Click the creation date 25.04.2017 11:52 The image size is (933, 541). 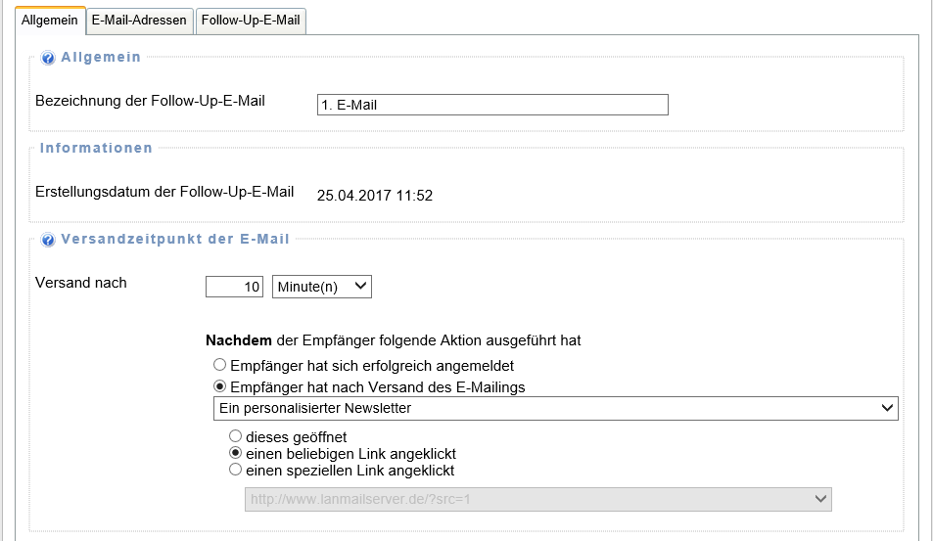(x=375, y=196)
